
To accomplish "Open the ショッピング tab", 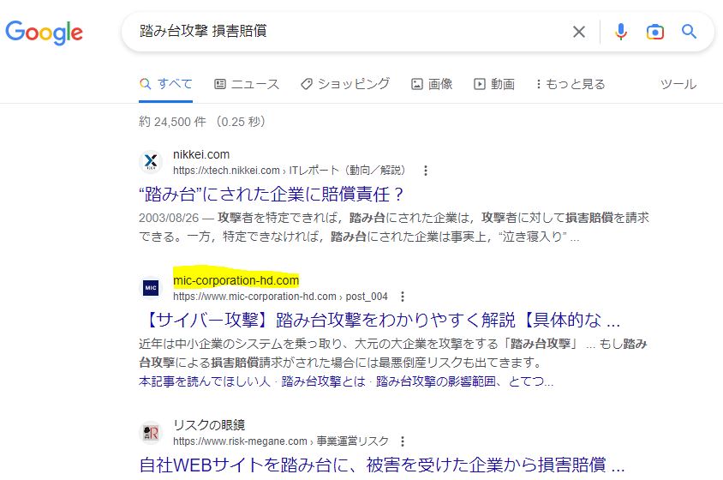I will (345, 84).
